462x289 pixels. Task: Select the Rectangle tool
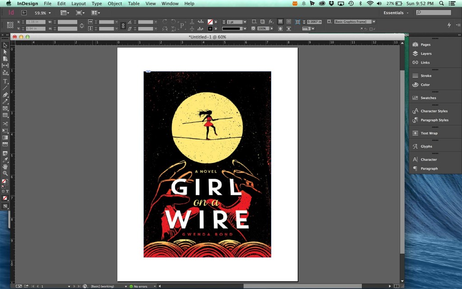pyautogui.click(x=5, y=115)
